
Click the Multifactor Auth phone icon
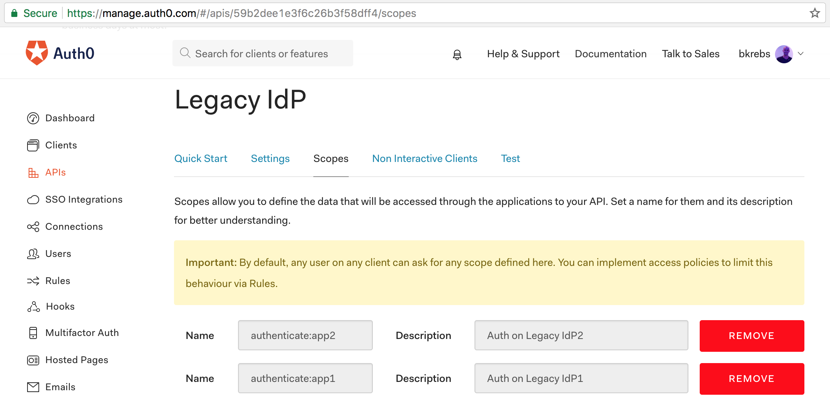point(33,333)
